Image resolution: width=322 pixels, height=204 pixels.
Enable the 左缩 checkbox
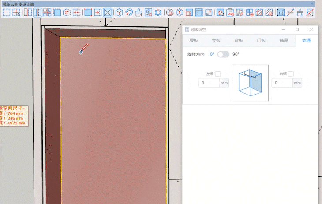click(x=217, y=74)
